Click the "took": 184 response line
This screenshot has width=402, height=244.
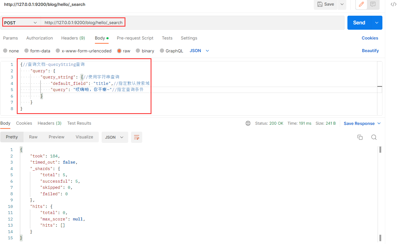[45, 156]
